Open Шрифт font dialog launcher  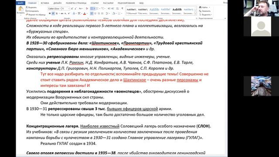88,18
